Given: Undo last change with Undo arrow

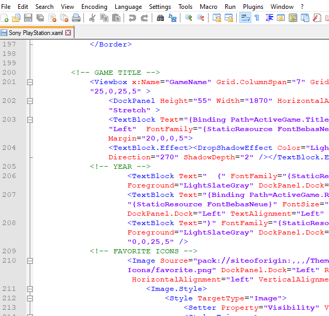Looking at the screenshot, I should pos(132,18).
